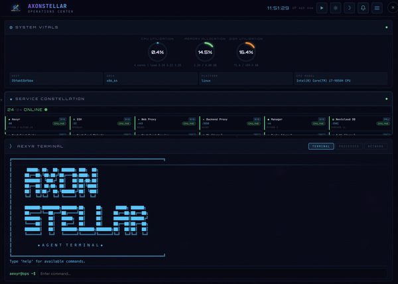Screen dimensions: 398x284
Task: Toggle dark mode moon icon
Action: point(350,8)
